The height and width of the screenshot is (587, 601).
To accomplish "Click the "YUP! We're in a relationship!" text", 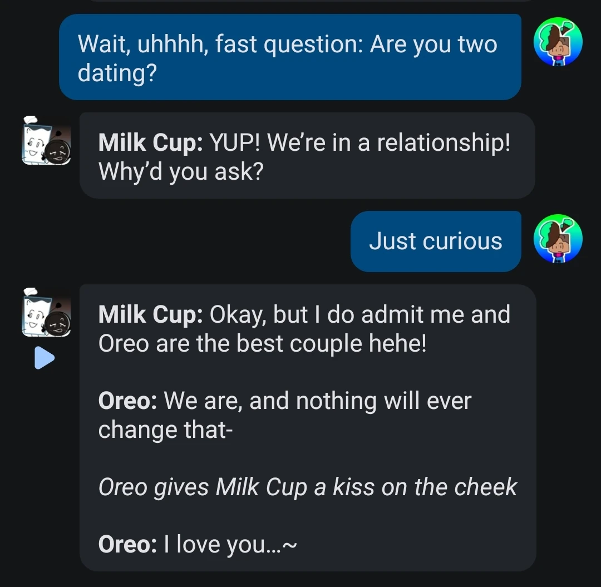I will point(359,144).
